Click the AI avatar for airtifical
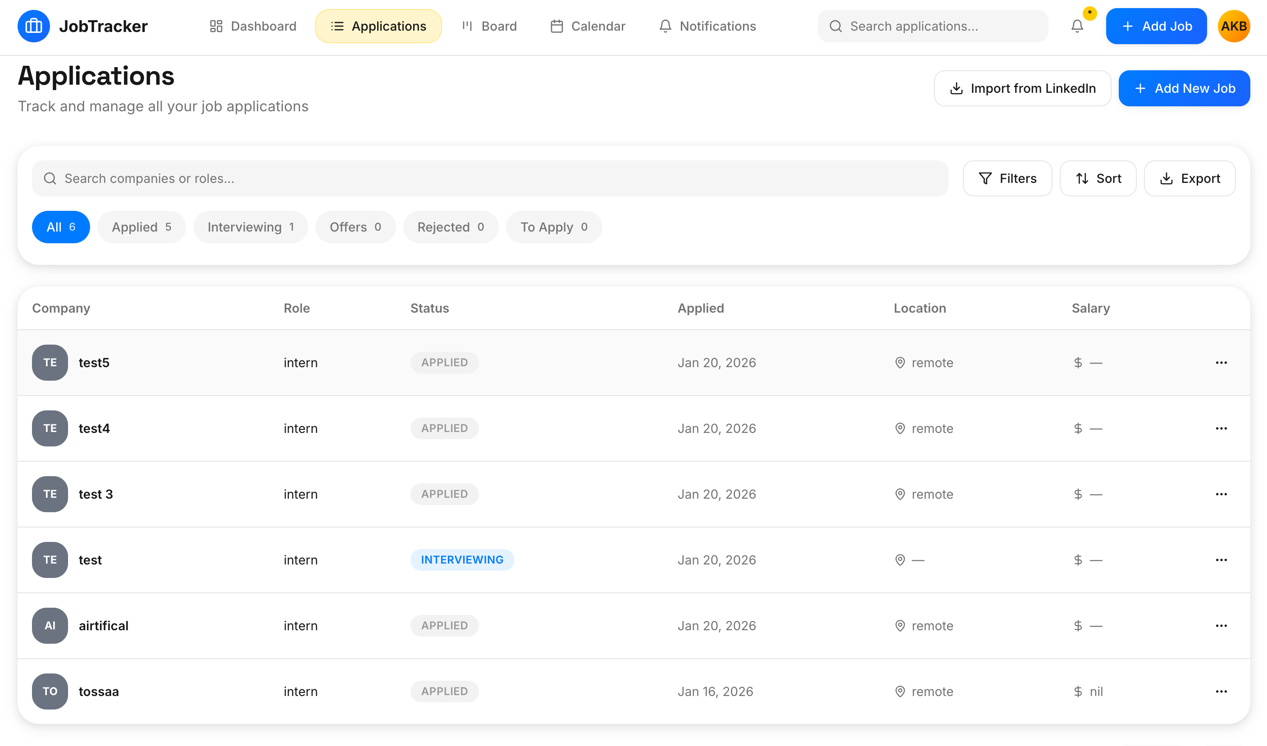1267x746 pixels. (50, 625)
